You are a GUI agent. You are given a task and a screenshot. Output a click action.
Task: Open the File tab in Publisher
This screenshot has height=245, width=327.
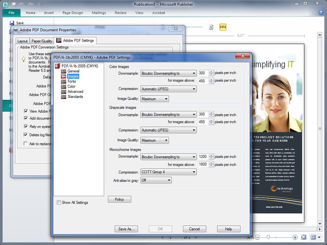pyautogui.click(x=11, y=13)
